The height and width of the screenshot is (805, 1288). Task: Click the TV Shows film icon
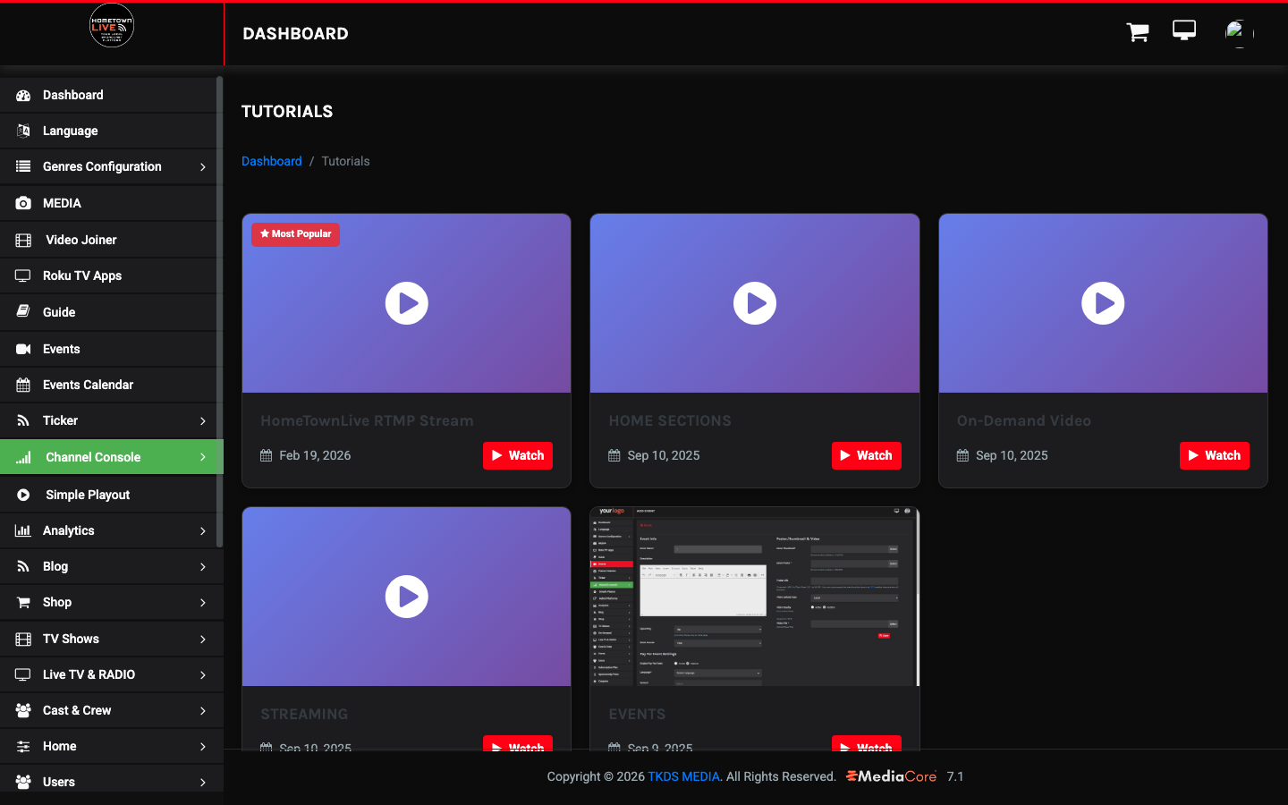tap(23, 639)
